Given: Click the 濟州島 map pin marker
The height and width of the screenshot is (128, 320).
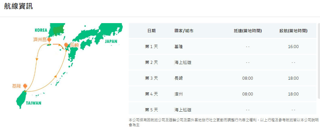Looking at the screenshot, I should coord(49,40).
